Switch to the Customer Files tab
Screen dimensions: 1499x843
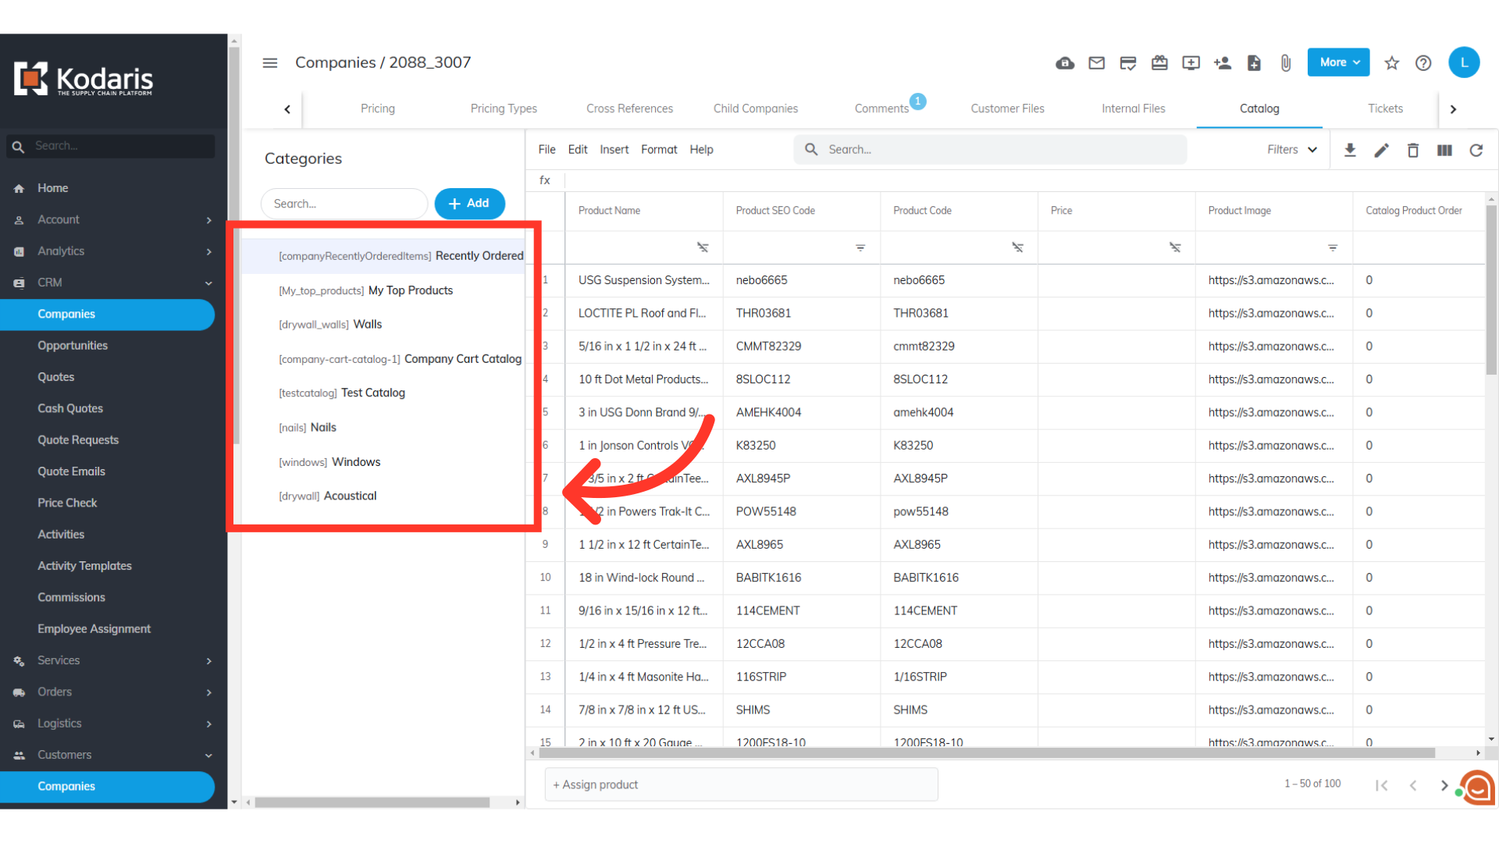pos(1007,108)
